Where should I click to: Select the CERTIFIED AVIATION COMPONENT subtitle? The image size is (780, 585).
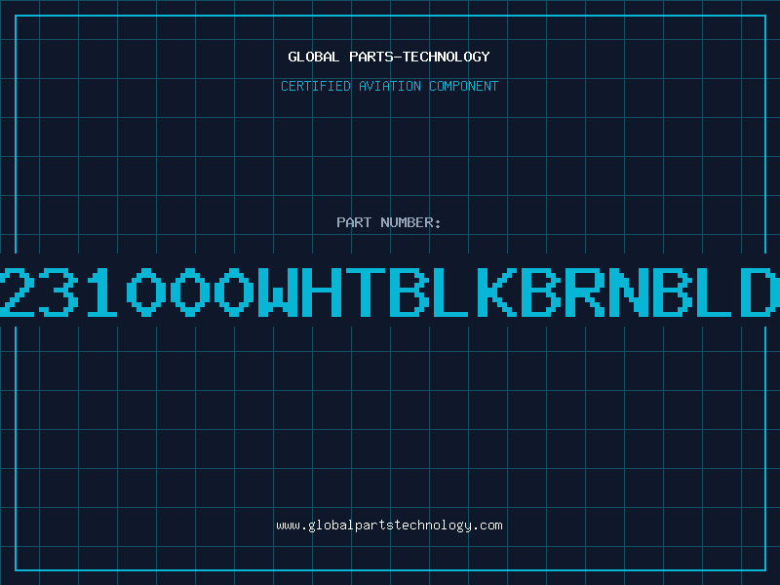click(389, 86)
